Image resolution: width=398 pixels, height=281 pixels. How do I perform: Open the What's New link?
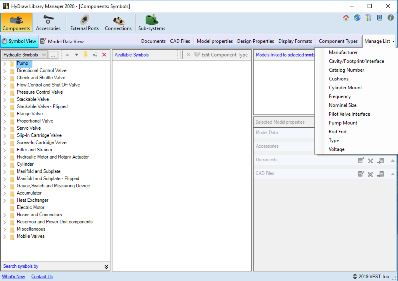pyautogui.click(x=14, y=277)
